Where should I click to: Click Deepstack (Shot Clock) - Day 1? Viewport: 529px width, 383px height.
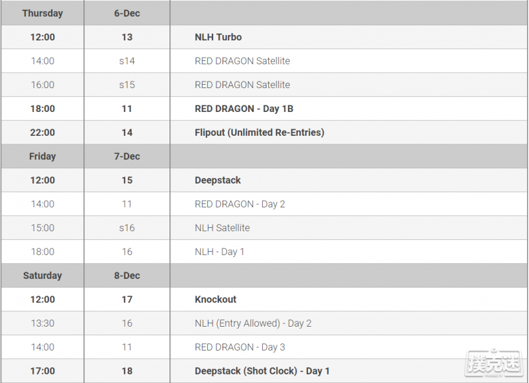tap(262, 371)
